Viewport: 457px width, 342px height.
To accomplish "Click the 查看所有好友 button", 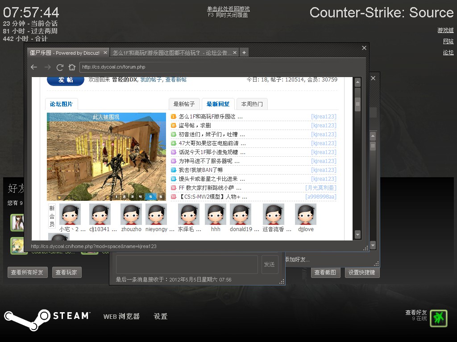I will point(27,273).
